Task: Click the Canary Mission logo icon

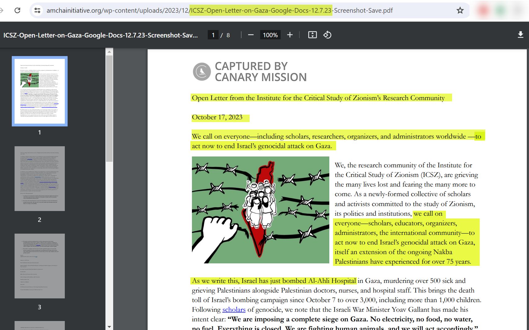Action: tap(202, 72)
